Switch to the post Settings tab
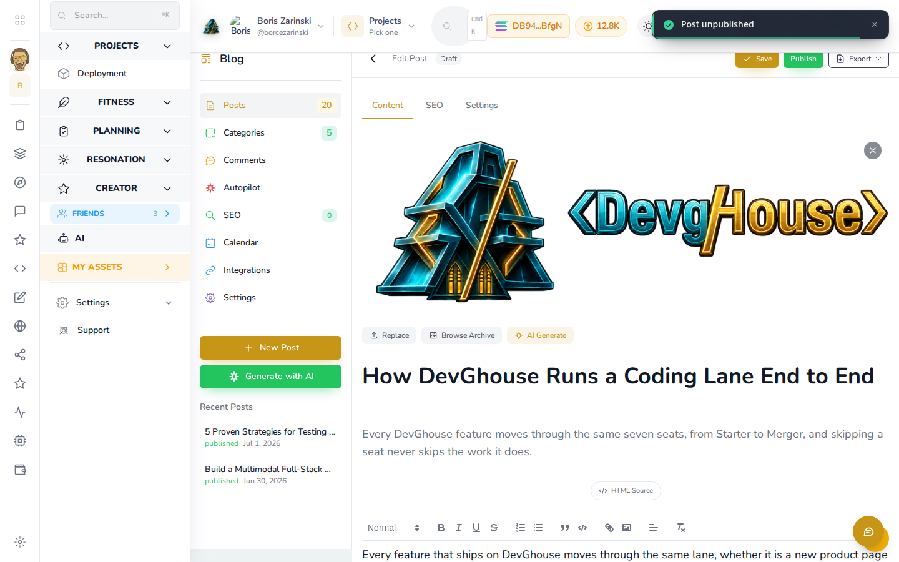 pyautogui.click(x=482, y=105)
